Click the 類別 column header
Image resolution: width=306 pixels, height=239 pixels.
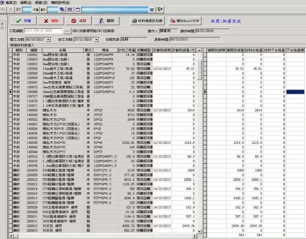[19, 50]
